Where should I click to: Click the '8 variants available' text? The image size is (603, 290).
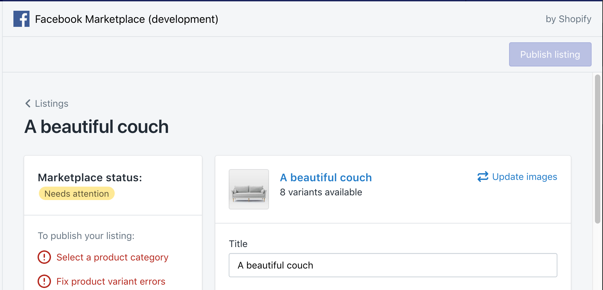click(321, 192)
